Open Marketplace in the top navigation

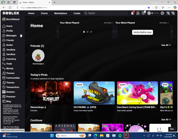point(61,13)
